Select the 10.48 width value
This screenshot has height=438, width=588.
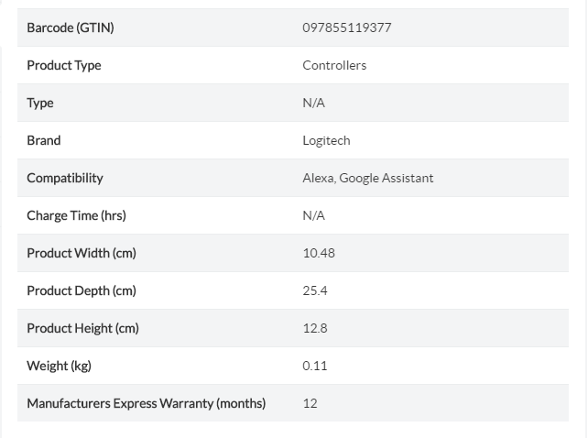[319, 253]
